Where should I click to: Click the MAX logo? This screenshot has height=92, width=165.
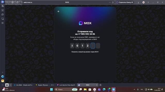(85, 23)
